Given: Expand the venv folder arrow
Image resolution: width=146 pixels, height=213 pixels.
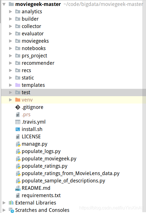Looking at the screenshot, I should (x=10, y=100).
